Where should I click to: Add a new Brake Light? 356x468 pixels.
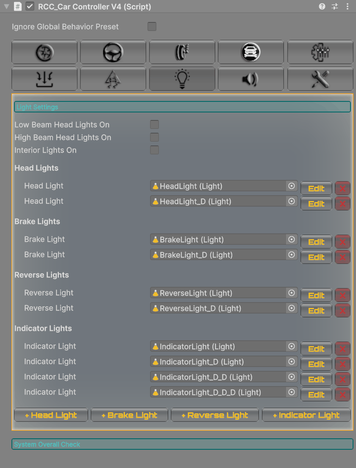coord(129,415)
